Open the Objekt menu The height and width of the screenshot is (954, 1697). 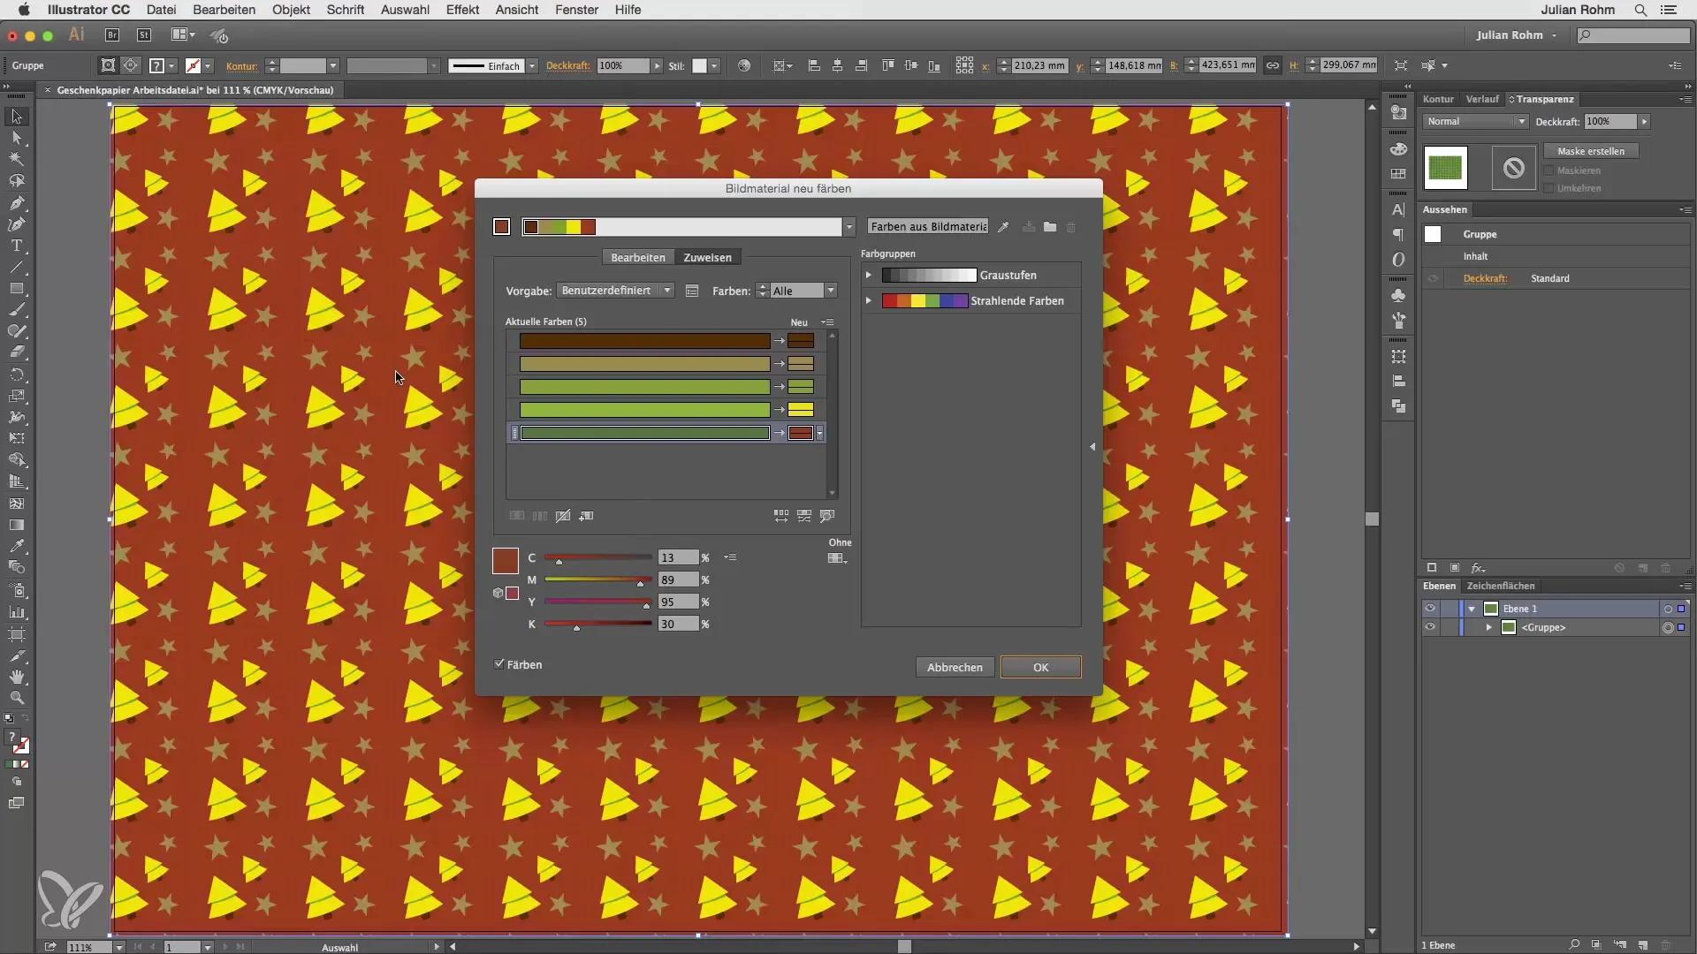[291, 10]
